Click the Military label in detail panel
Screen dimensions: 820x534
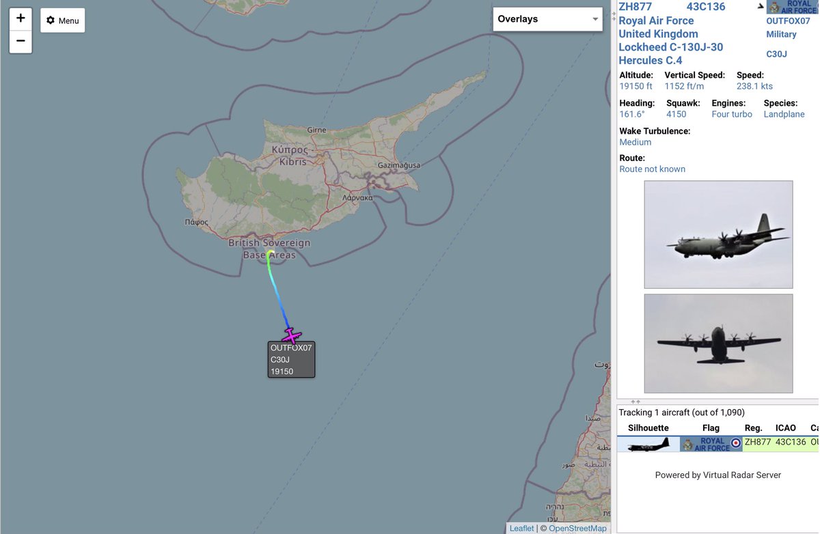pos(782,34)
